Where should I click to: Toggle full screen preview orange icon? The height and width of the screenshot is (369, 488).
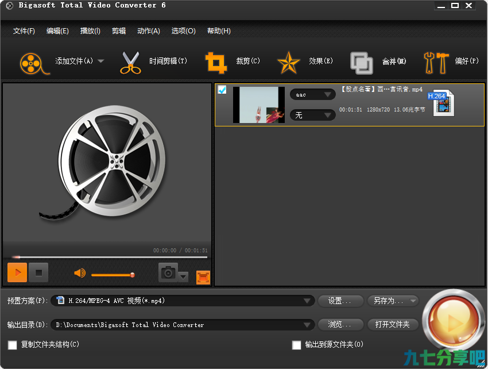(203, 278)
